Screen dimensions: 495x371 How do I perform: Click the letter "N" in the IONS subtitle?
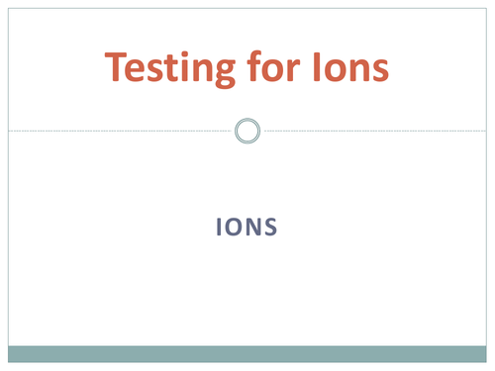pyautogui.click(x=253, y=227)
